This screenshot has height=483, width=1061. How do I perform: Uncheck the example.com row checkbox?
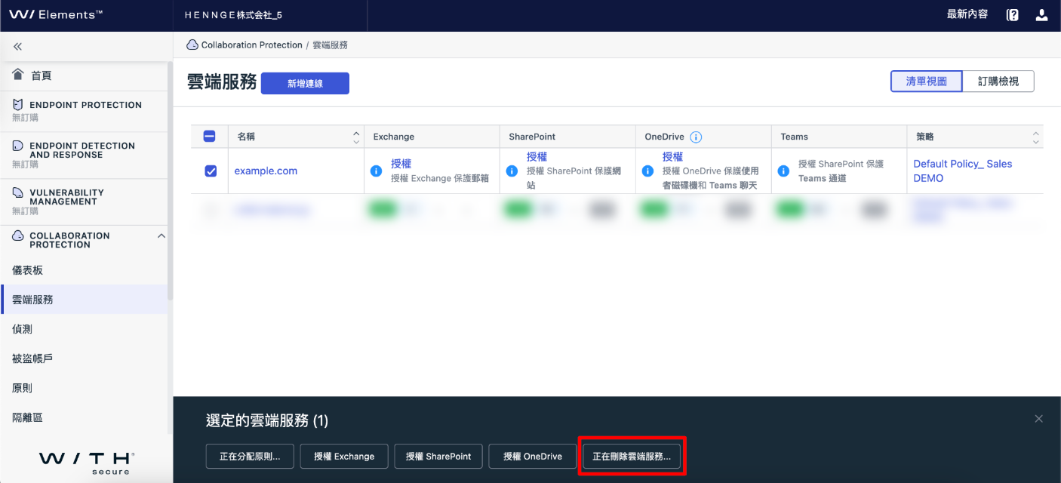click(211, 171)
